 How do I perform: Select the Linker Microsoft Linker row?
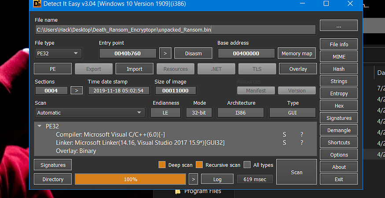176,143
